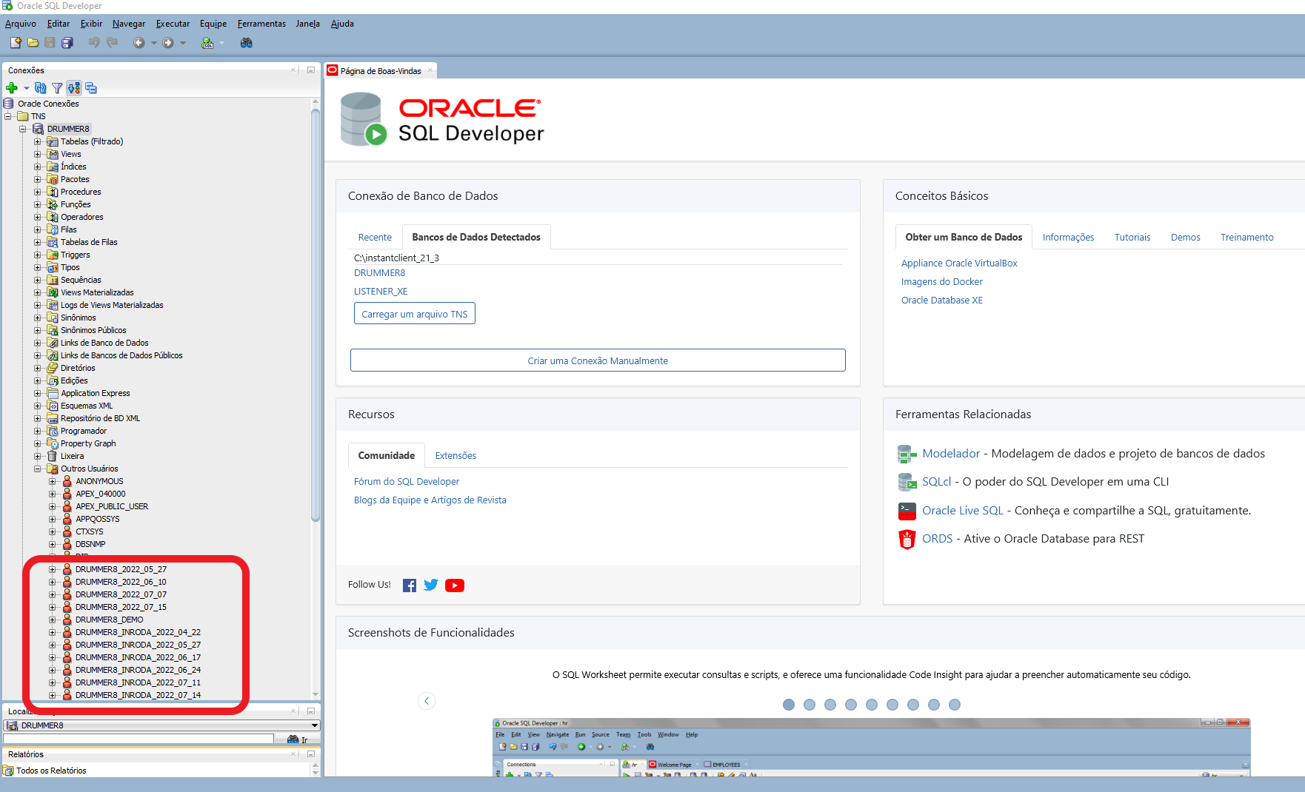Open the YouTube icon beside Follow Us

pos(455,585)
